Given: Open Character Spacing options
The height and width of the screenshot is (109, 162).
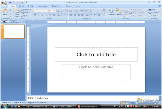Looking at the screenshot, I should [x=54, y=15].
